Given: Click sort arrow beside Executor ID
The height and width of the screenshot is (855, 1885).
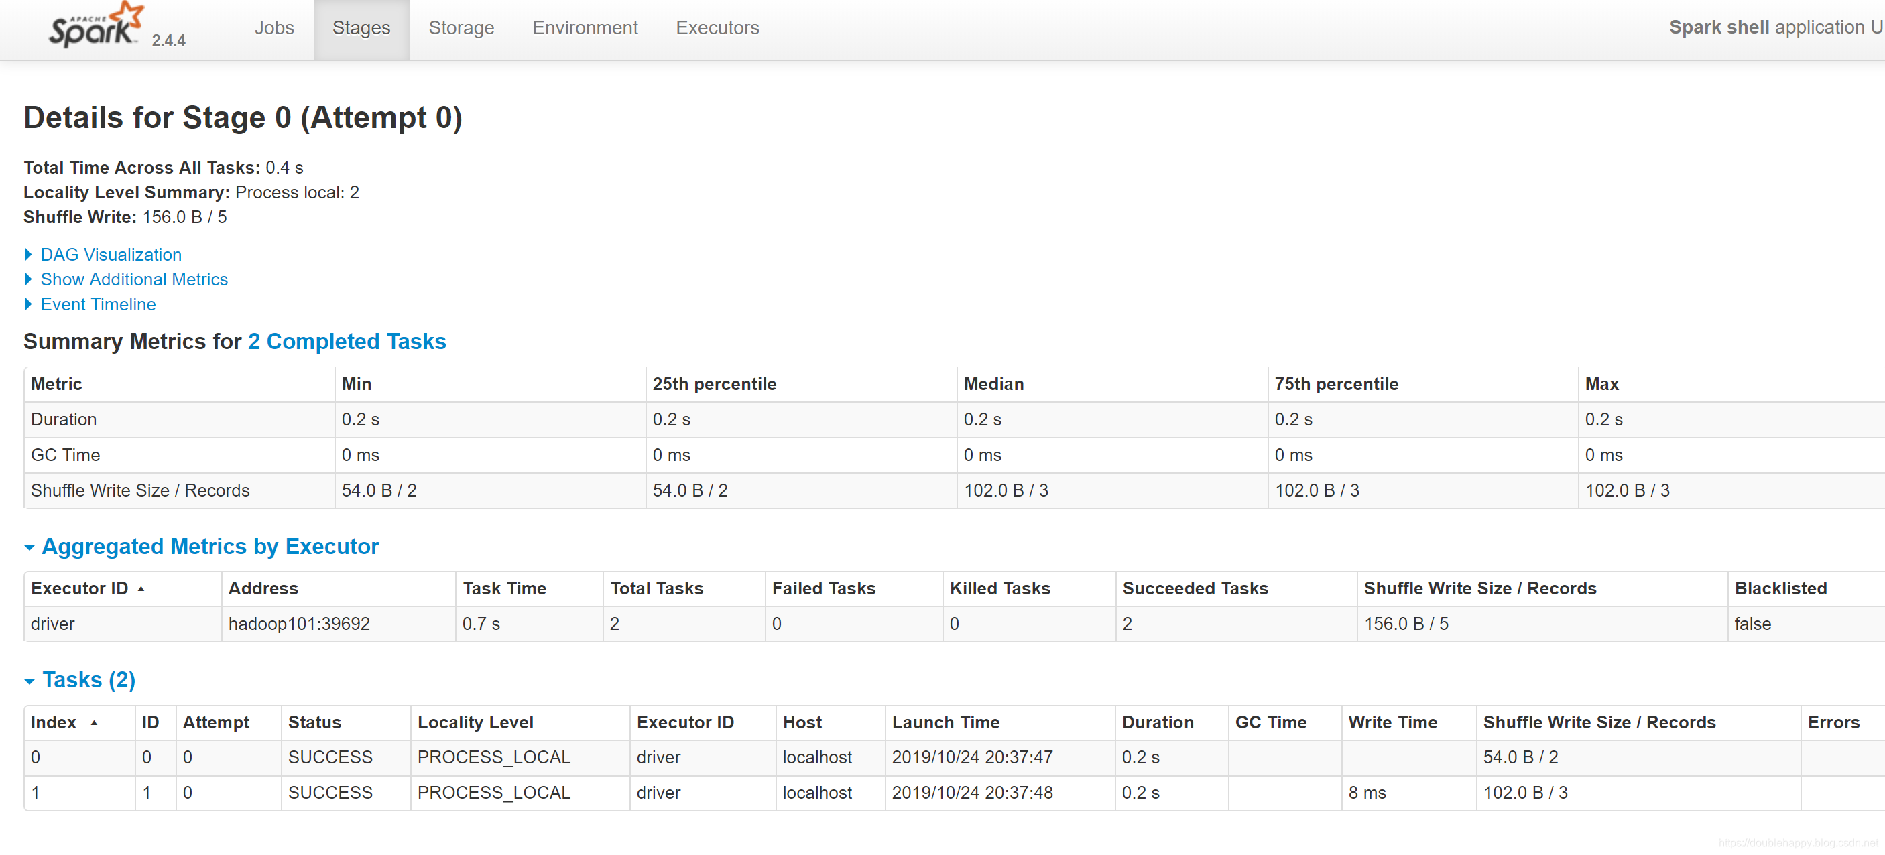Looking at the screenshot, I should tap(141, 589).
